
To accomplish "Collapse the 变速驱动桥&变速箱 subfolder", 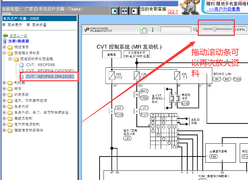I will [10, 59].
